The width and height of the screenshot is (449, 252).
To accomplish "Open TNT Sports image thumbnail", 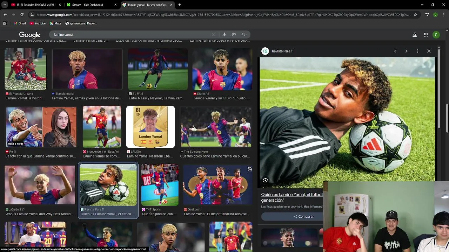I will coord(160,185).
